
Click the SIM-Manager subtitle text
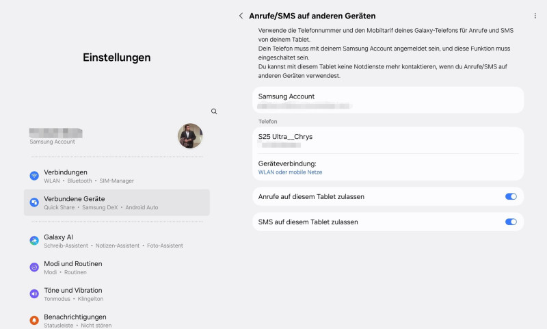click(116, 181)
